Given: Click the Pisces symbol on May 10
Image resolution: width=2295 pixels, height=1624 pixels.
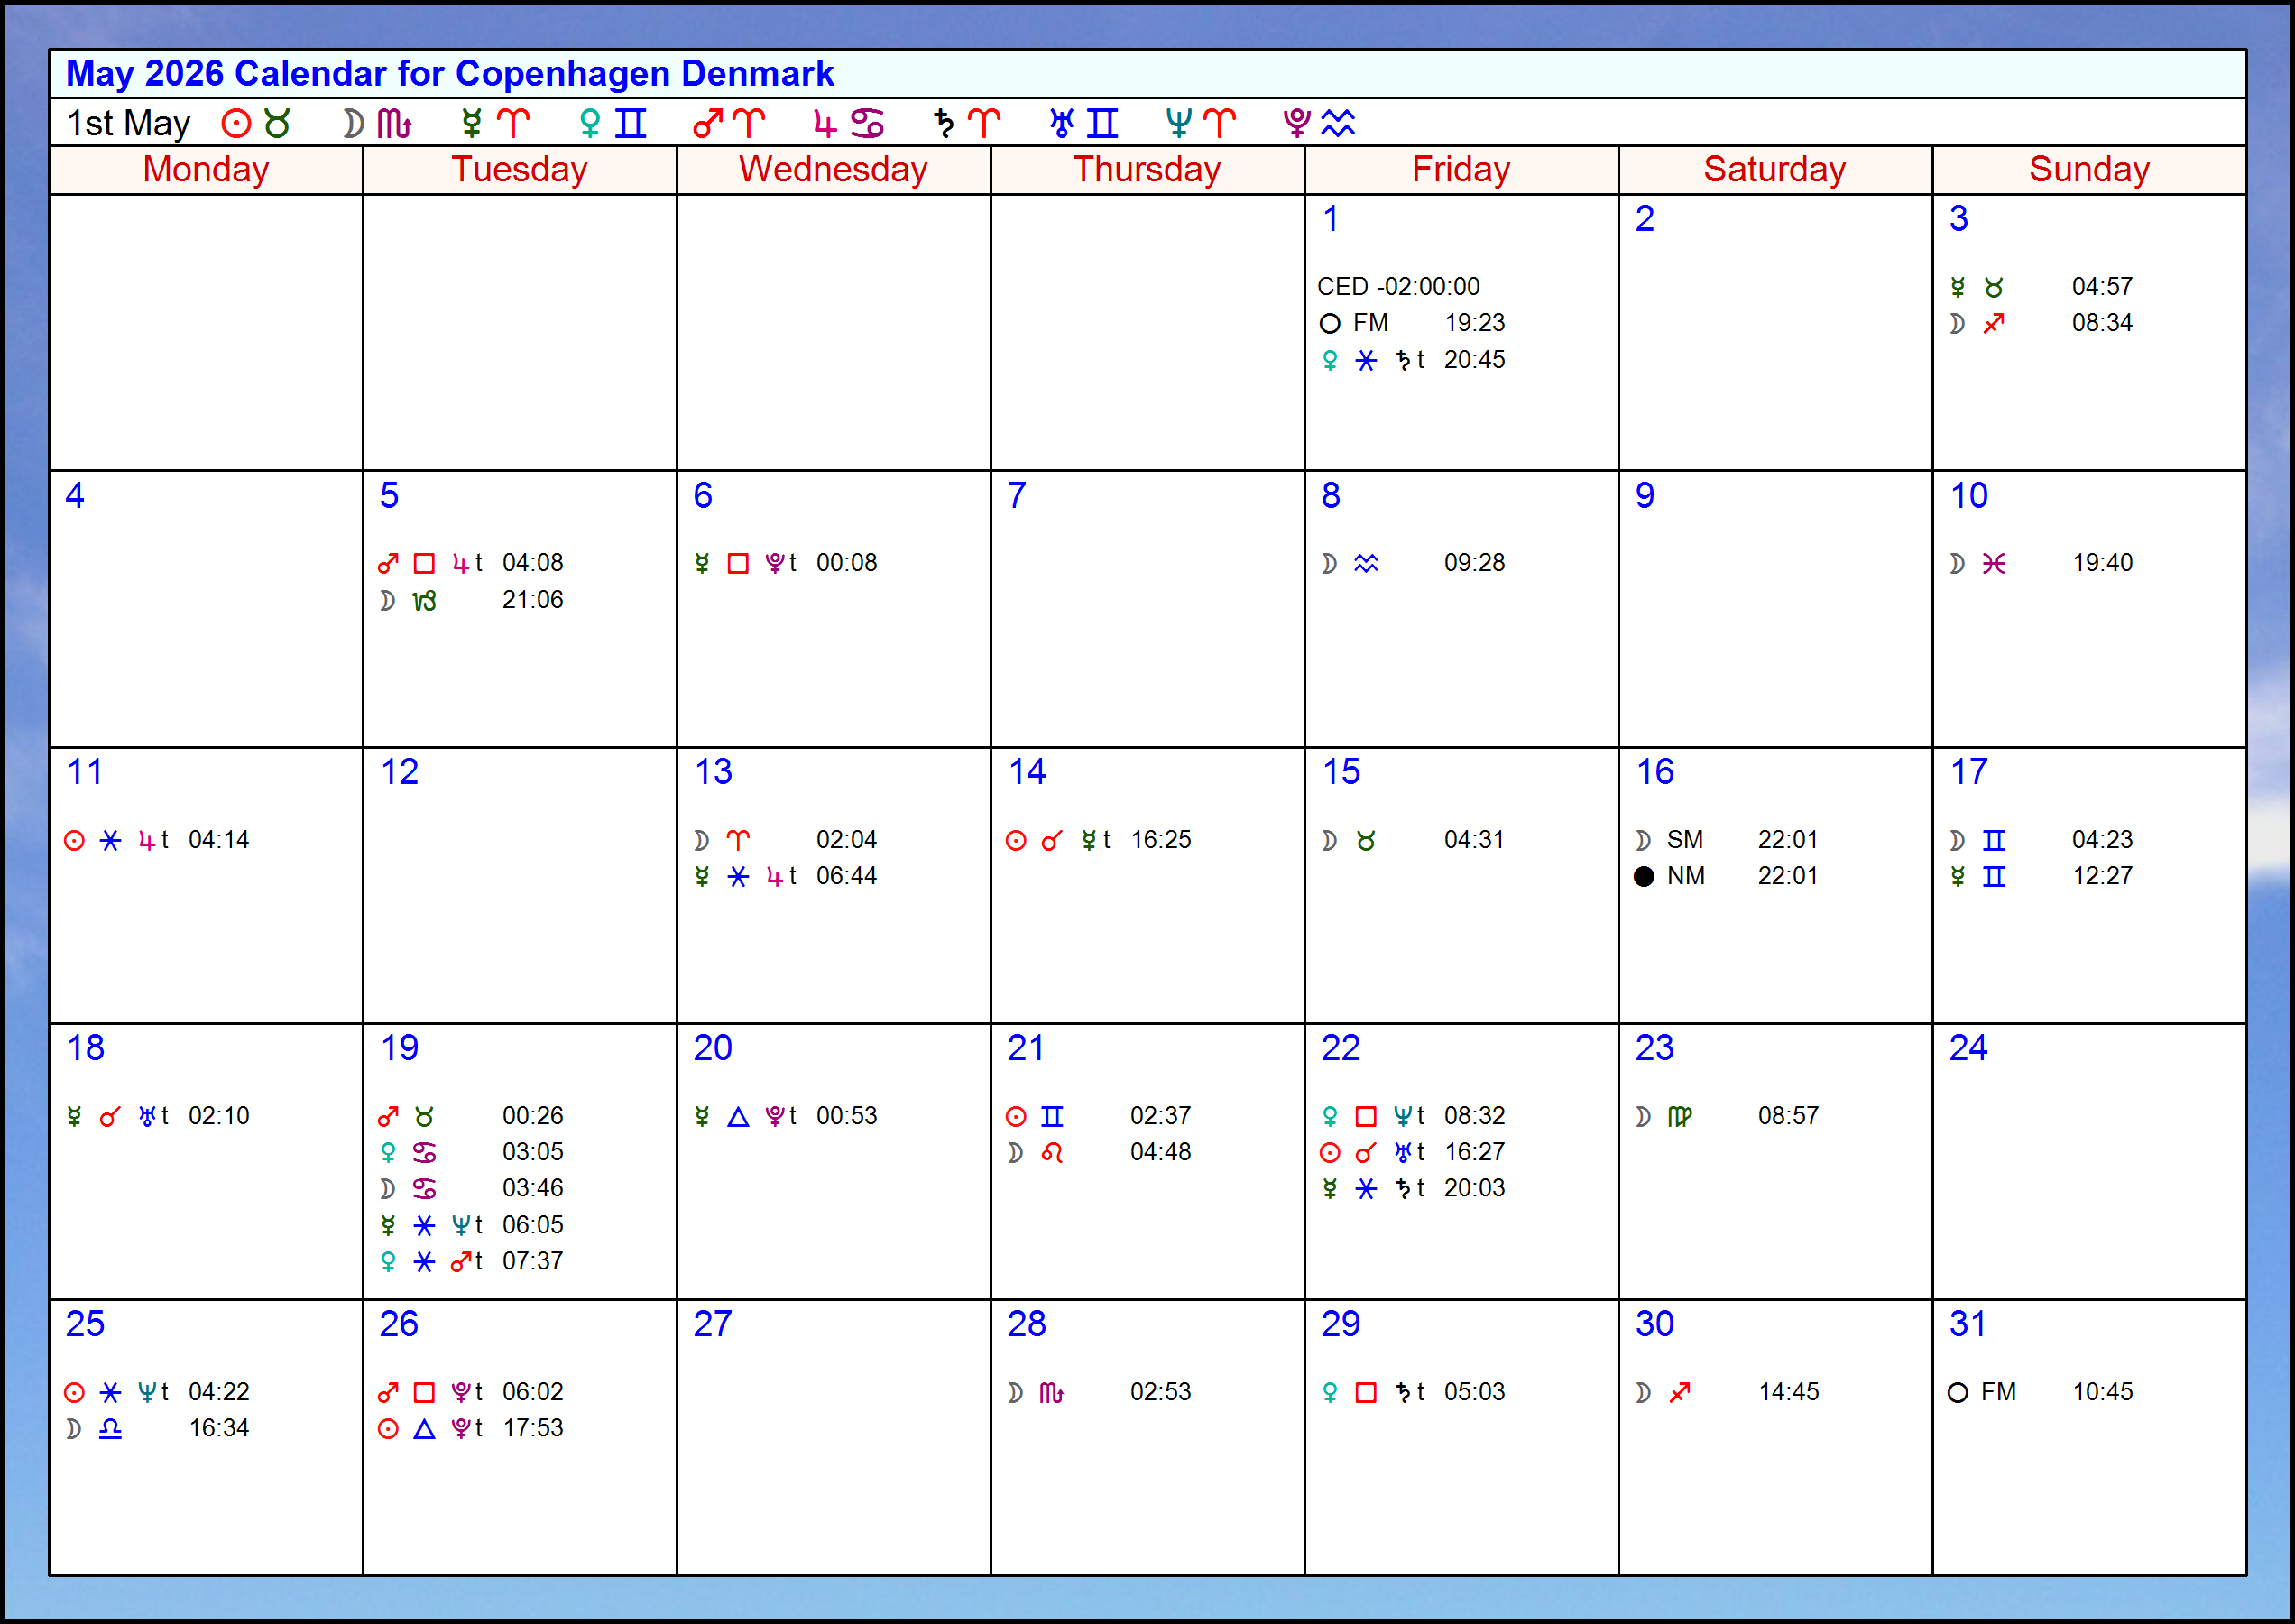Looking at the screenshot, I should click(1993, 564).
